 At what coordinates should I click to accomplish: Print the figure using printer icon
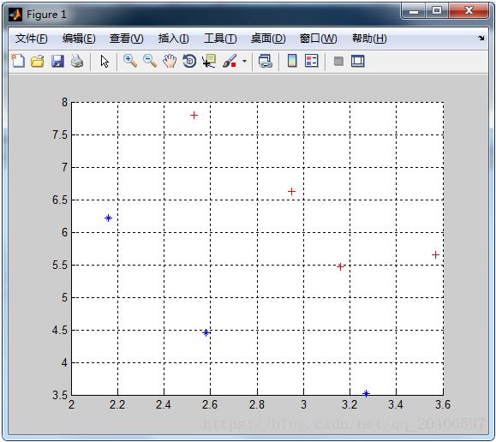pyautogui.click(x=77, y=61)
